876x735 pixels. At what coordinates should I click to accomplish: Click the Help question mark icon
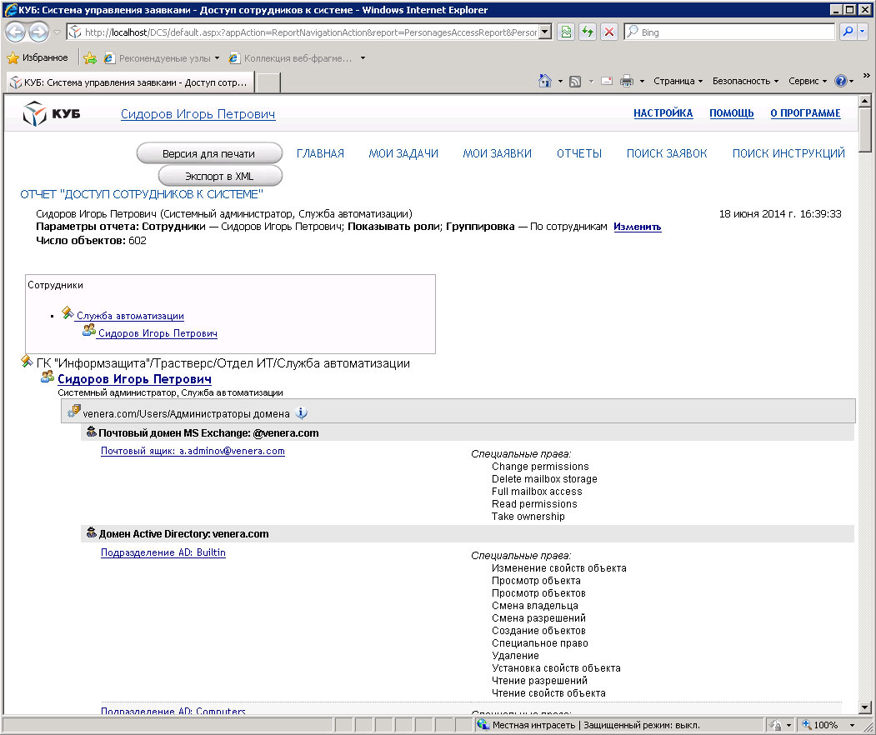tap(841, 81)
